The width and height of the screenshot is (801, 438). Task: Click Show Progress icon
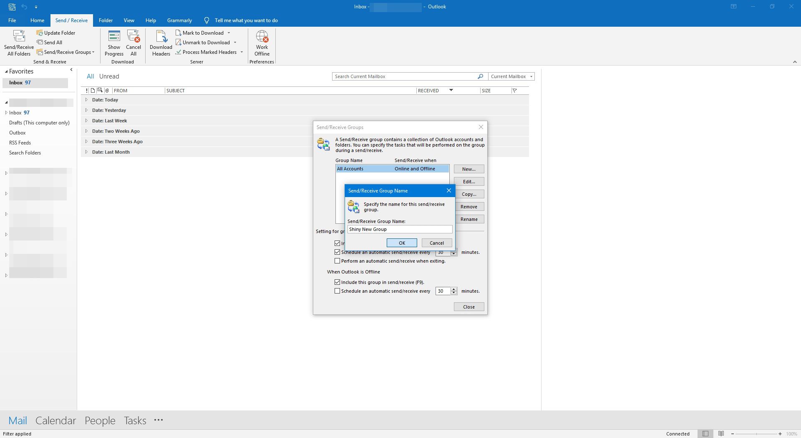pyautogui.click(x=114, y=36)
